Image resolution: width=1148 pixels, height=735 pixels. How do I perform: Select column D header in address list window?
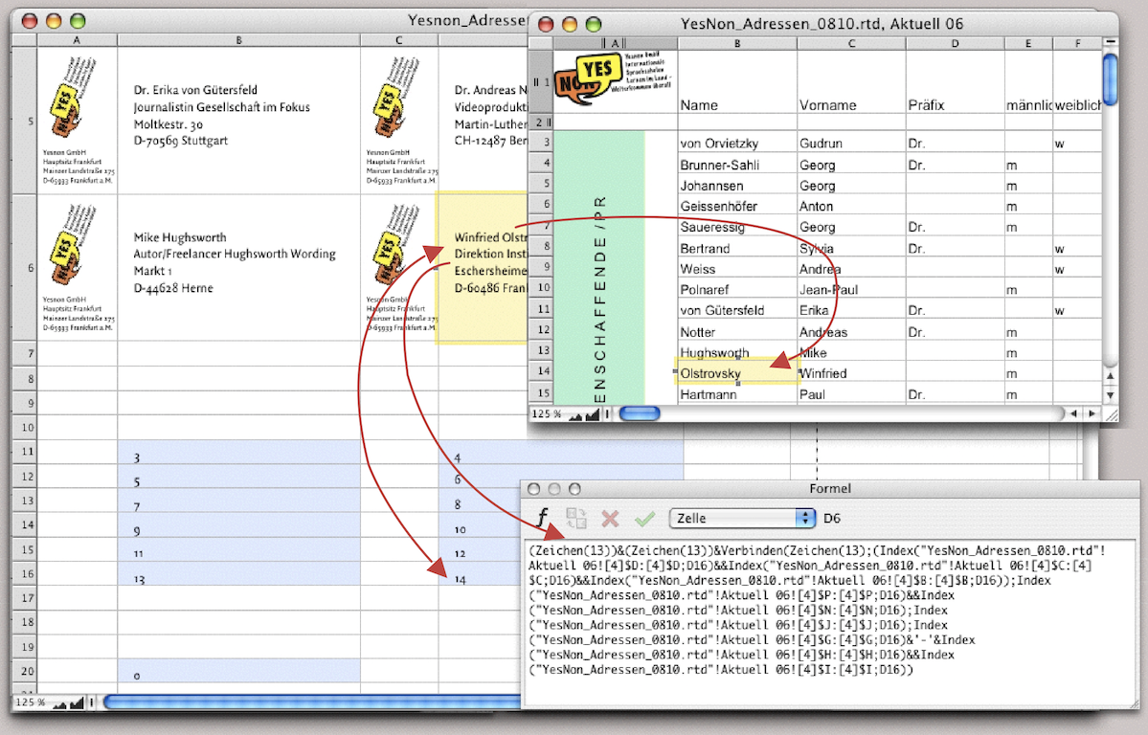click(x=955, y=43)
